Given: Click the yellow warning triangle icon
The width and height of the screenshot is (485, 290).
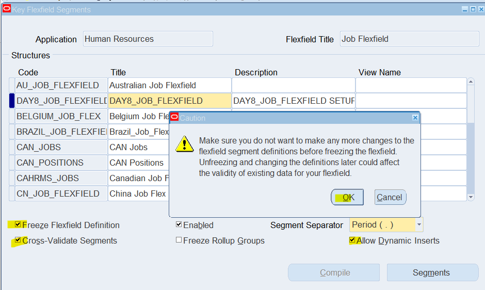Looking at the screenshot, I should pos(185,144).
